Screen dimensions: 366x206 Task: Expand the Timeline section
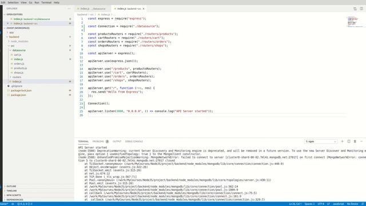[x=11, y=191]
